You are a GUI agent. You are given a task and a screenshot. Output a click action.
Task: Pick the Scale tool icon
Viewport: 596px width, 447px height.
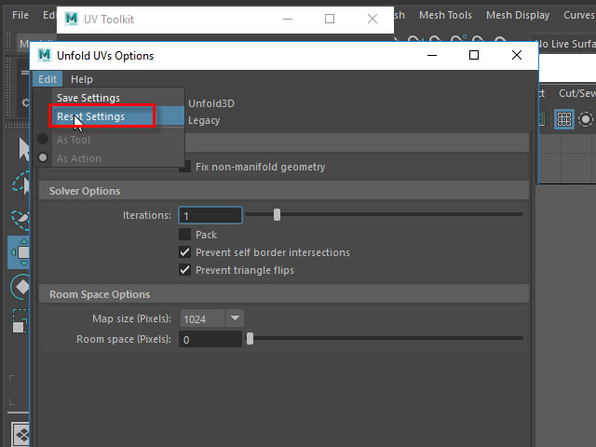tap(20, 321)
